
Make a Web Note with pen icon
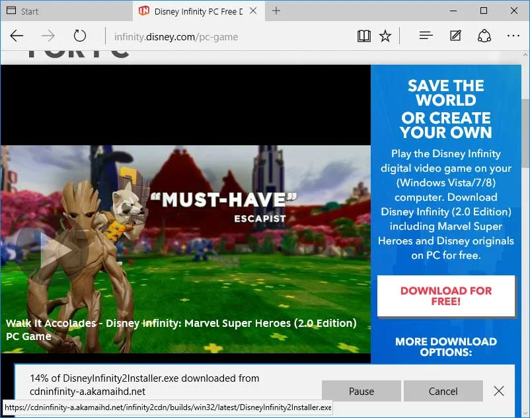point(455,36)
